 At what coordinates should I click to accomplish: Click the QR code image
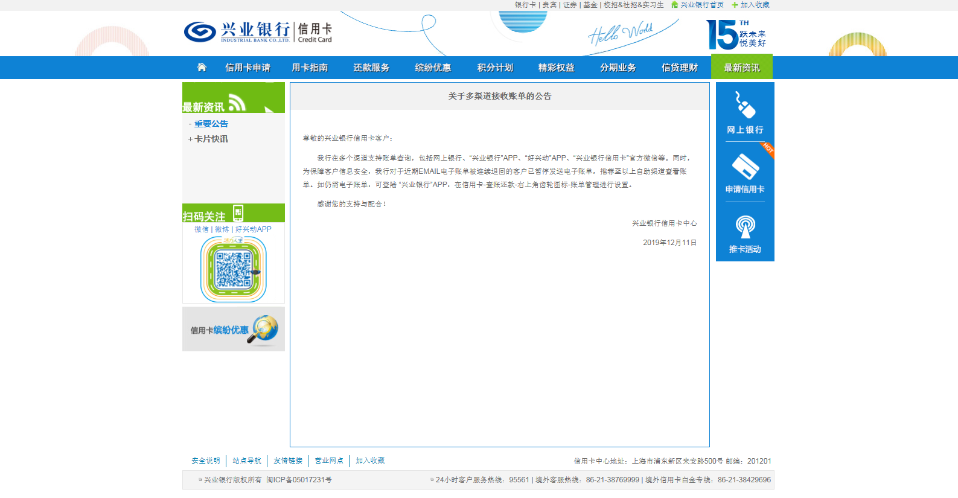[x=234, y=269]
